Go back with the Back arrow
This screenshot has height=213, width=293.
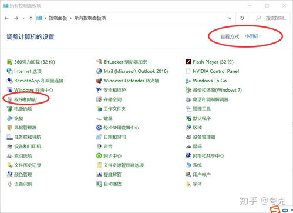pos(6,18)
